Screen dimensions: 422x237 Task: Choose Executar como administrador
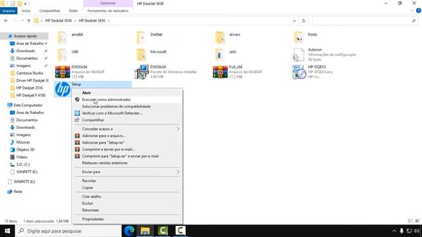coord(127,99)
